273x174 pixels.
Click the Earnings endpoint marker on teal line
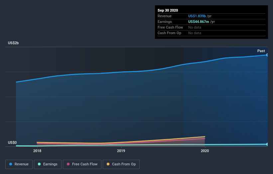point(267,144)
